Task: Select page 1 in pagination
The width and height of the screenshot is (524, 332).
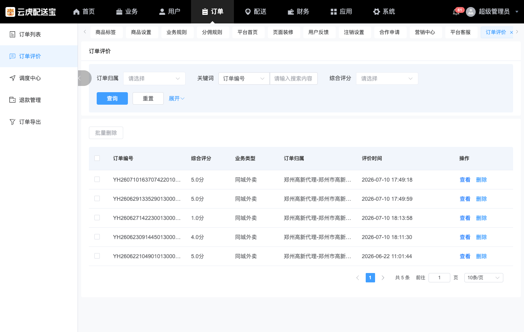Action: coord(370,278)
